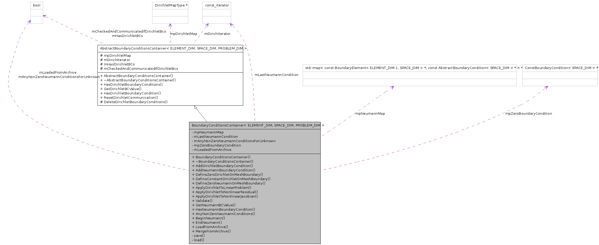Screen dimensions: 599x245
Task: Select the - mpNeumannMap attribute
Action: point(208,133)
